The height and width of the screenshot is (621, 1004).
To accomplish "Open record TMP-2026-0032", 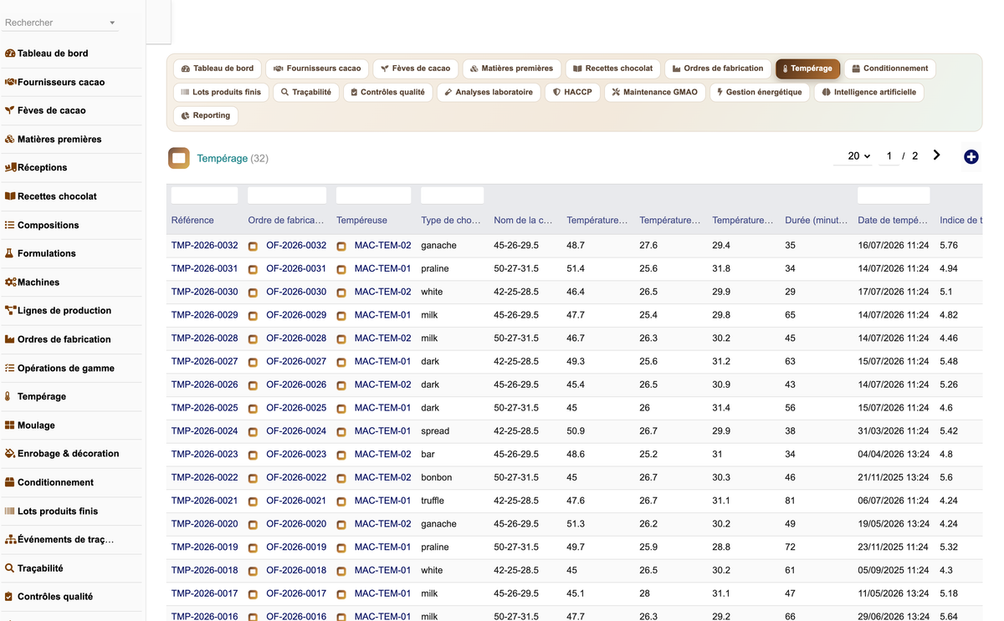I will [205, 246].
